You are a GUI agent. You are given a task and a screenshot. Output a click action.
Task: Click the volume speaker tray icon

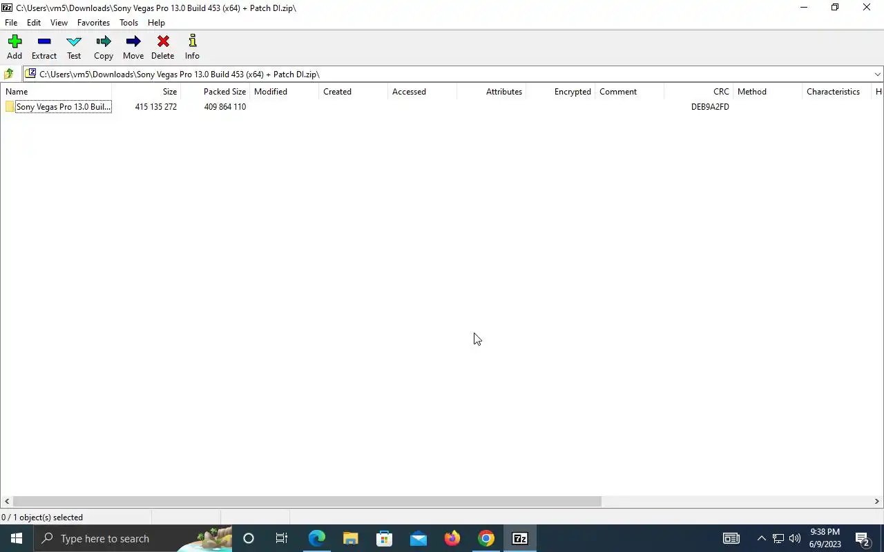click(x=794, y=538)
